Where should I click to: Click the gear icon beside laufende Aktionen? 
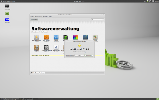pos(31,73)
